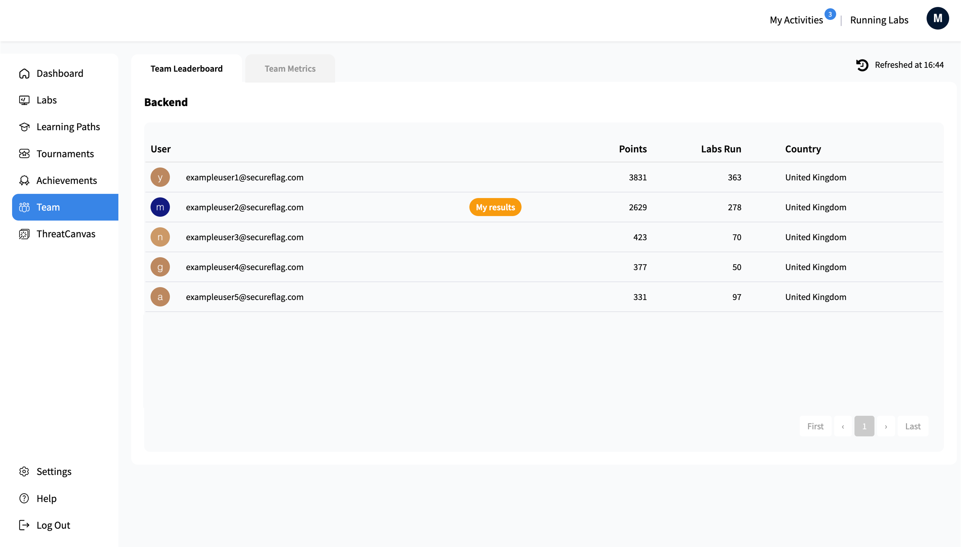Open ThreatCanvas from the sidebar

[x=66, y=234]
